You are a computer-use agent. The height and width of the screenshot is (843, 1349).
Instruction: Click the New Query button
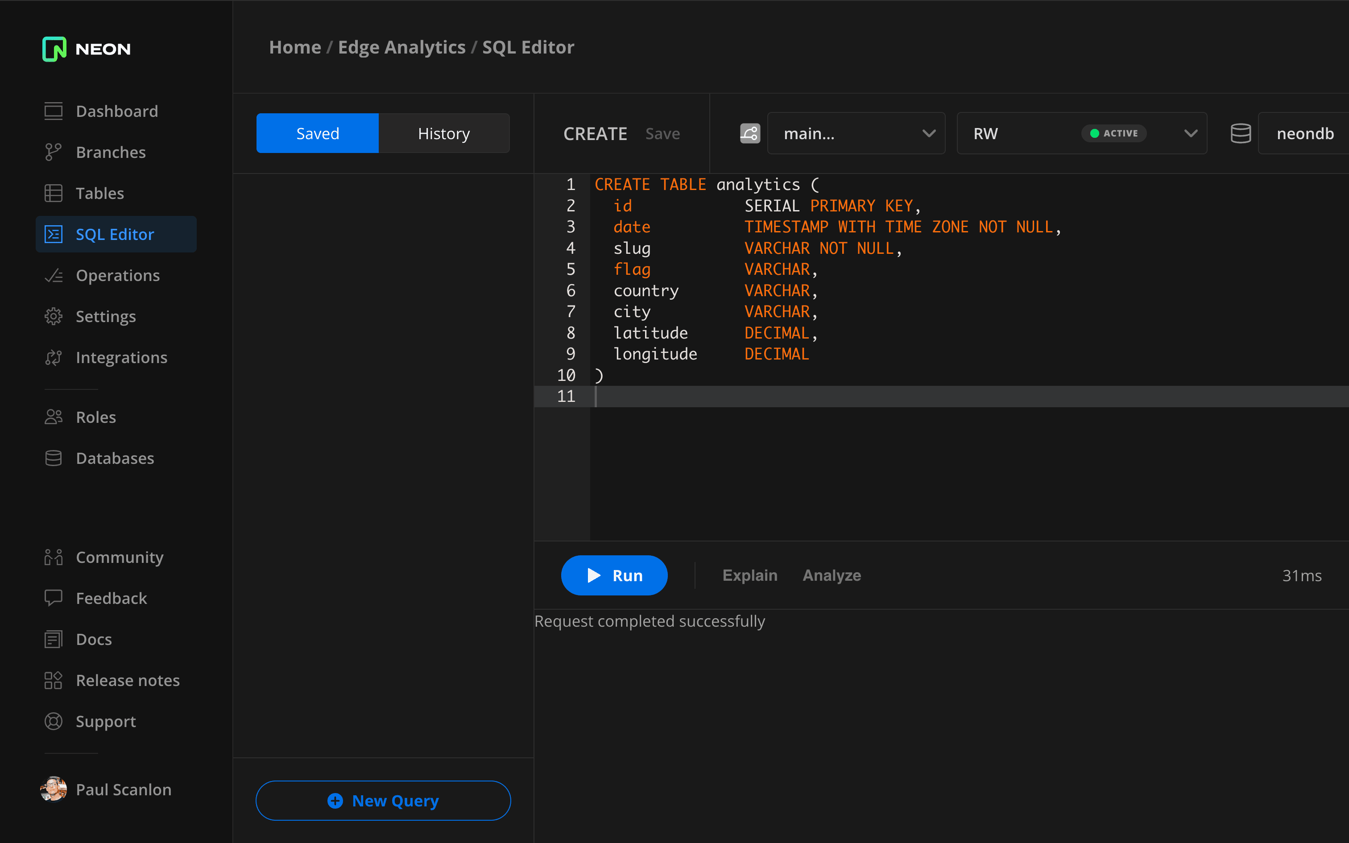[383, 800]
